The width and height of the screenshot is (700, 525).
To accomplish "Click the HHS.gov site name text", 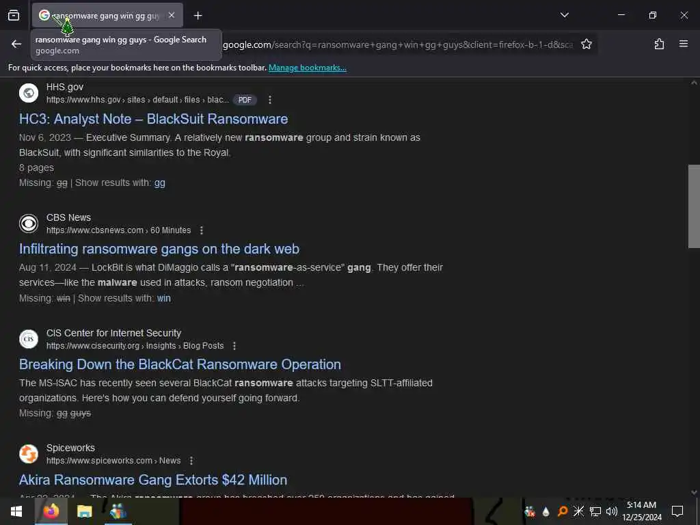I will pos(65,87).
